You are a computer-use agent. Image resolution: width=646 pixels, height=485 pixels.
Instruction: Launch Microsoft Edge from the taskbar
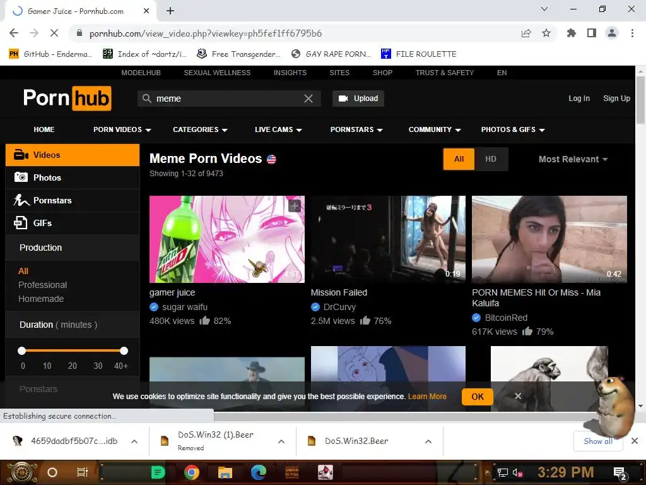click(258, 472)
